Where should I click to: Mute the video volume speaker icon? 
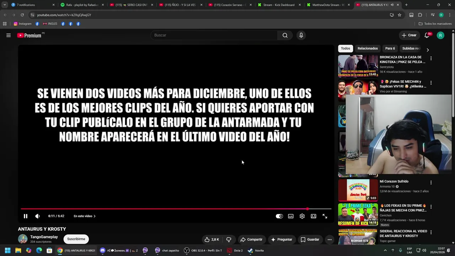(37, 216)
